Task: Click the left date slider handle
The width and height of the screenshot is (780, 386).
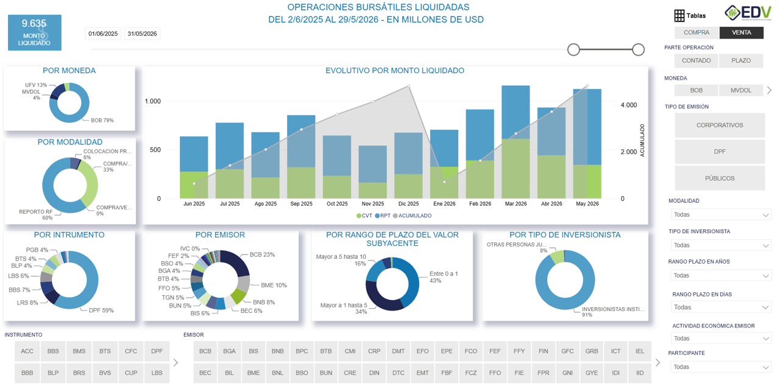Action: tap(573, 49)
